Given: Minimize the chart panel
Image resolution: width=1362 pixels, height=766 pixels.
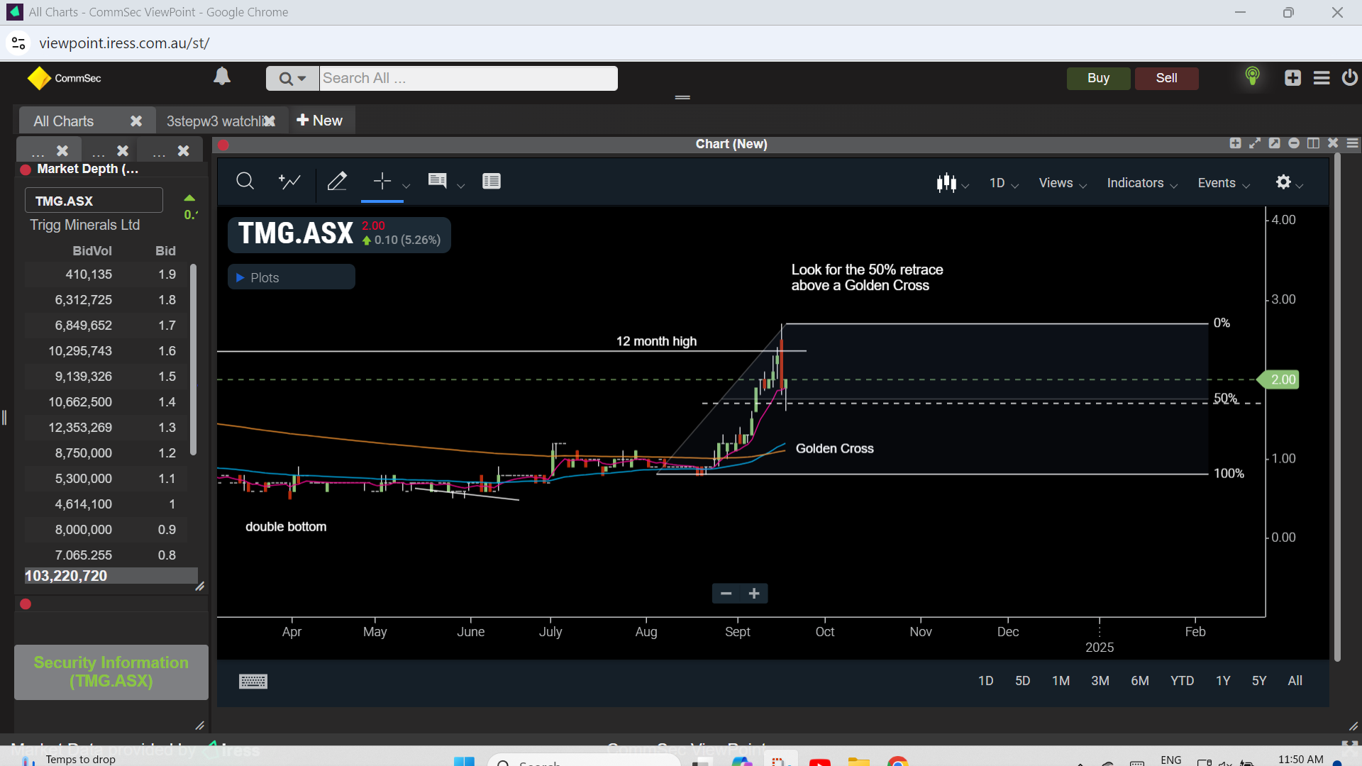Looking at the screenshot, I should 1294,143.
